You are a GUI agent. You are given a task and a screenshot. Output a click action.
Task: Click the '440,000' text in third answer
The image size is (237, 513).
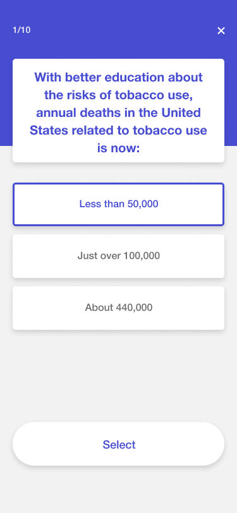pyautogui.click(x=134, y=308)
